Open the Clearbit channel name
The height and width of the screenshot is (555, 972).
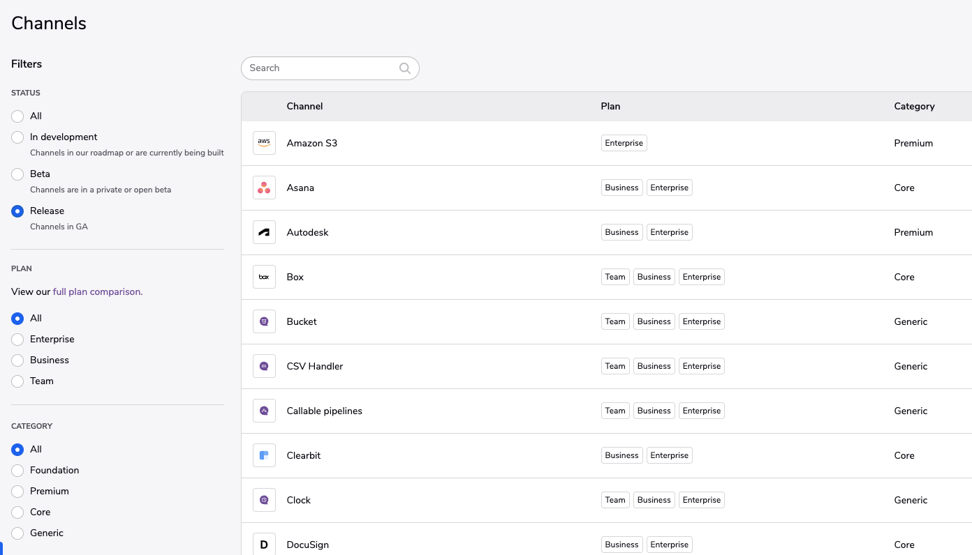304,455
